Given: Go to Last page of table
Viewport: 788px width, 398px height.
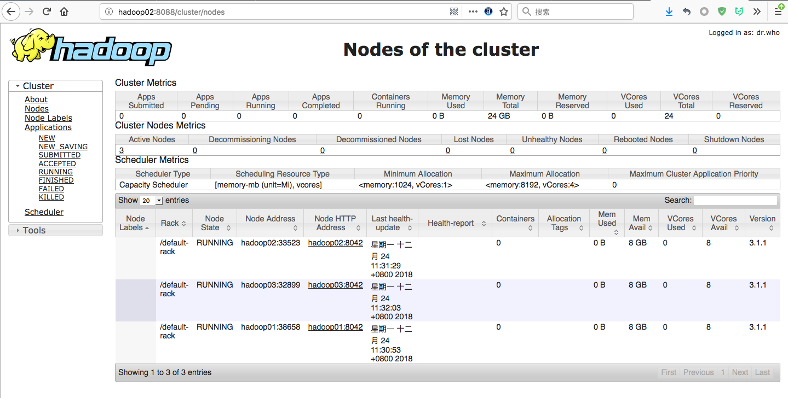Looking at the screenshot, I should (762, 372).
